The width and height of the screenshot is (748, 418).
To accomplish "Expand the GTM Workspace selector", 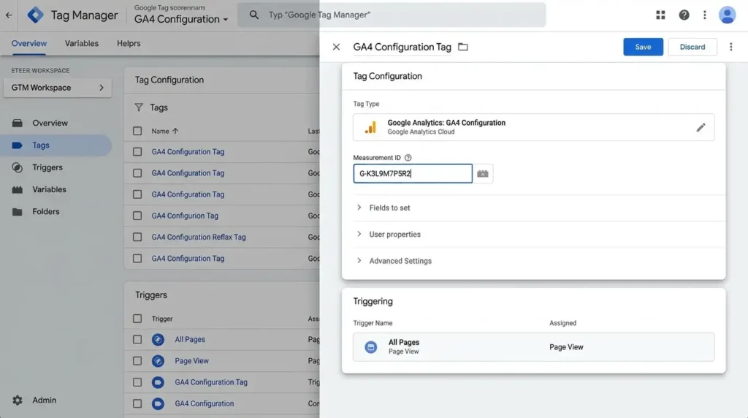I will click(x=58, y=88).
